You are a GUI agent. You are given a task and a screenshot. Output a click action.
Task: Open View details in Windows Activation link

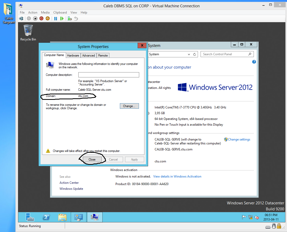pos(177,176)
